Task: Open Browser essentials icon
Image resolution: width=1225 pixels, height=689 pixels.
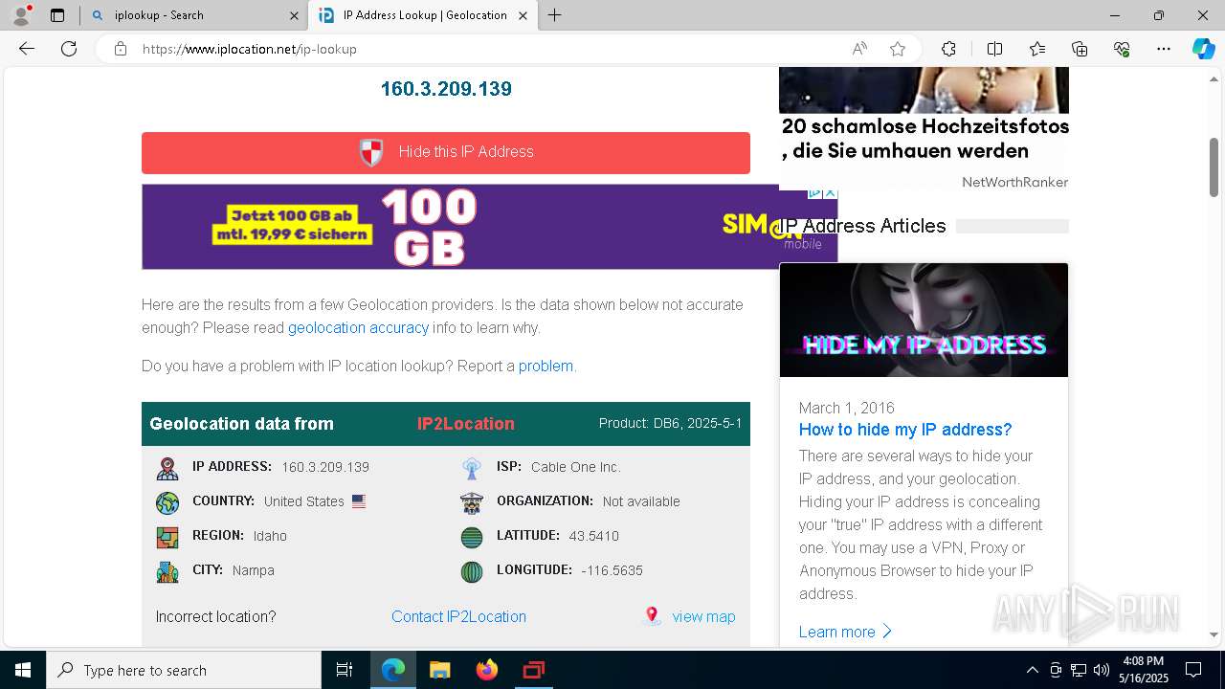Action: click(x=1122, y=49)
